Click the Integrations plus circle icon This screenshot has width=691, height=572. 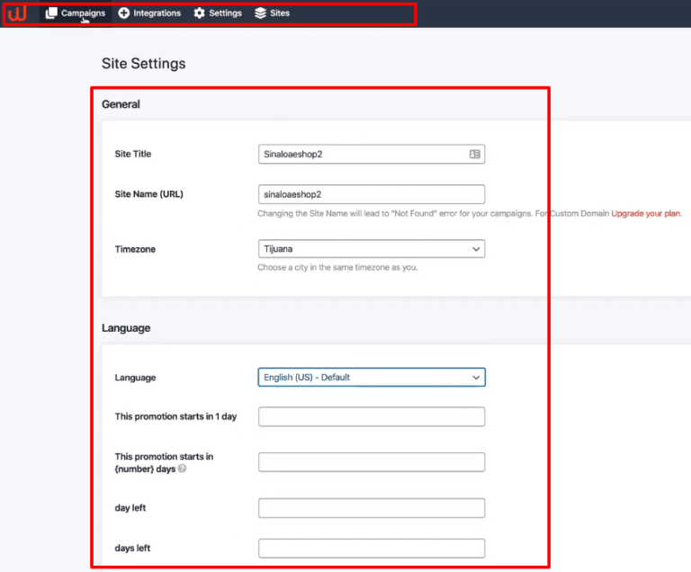point(124,13)
